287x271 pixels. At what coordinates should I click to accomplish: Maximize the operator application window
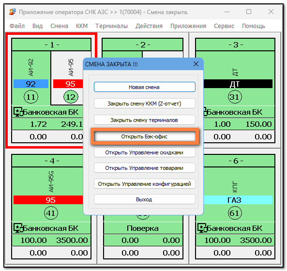(249, 12)
